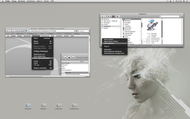Skip ahead with the iTunes fast-forward button
The width and height of the screenshot is (190, 119).
[73, 57]
